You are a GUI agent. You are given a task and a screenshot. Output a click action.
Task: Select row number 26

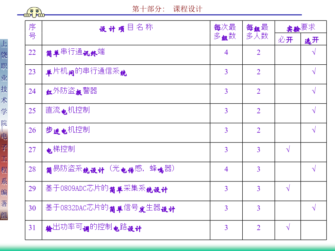32,130
